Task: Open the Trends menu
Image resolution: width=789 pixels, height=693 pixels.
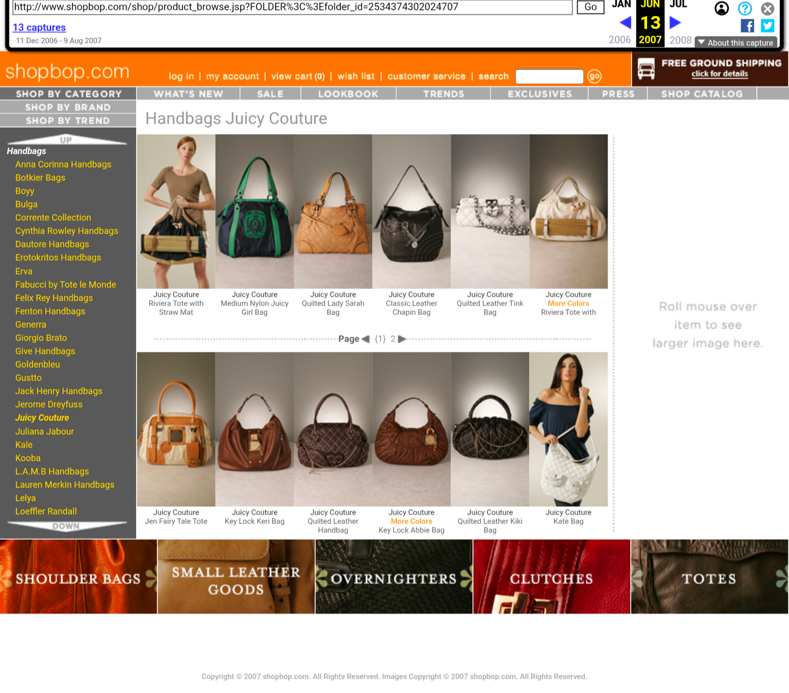Action: (x=443, y=94)
